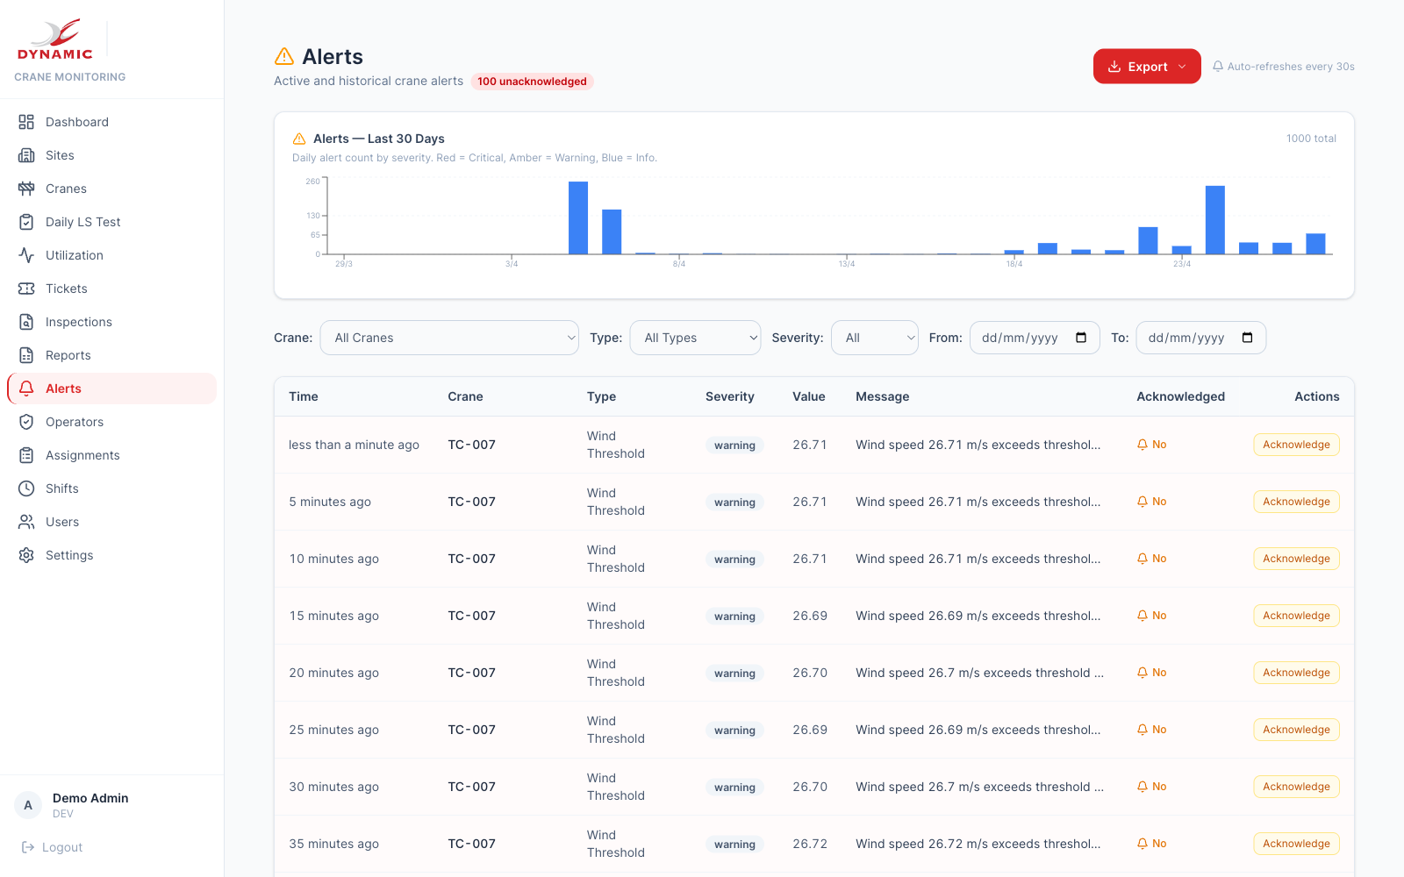
Task: Click the Export button
Action: (x=1146, y=66)
